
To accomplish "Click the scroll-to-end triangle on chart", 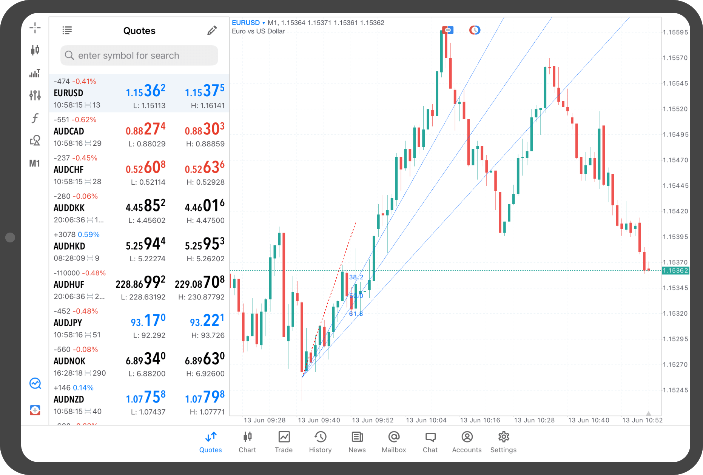I will point(648,413).
